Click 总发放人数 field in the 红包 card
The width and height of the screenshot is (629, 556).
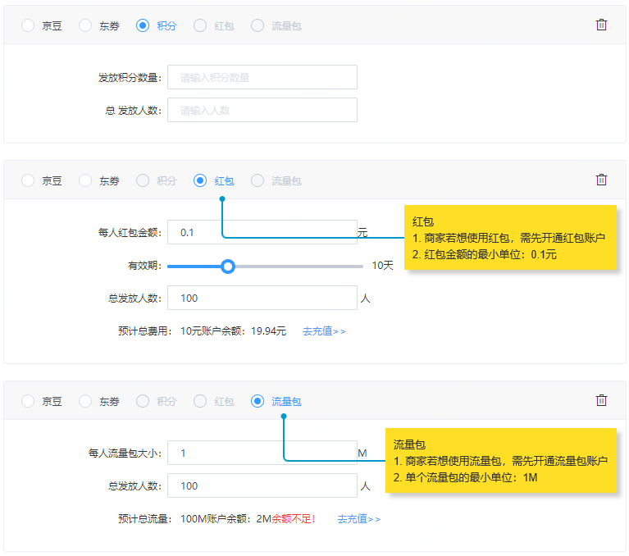pos(262,298)
